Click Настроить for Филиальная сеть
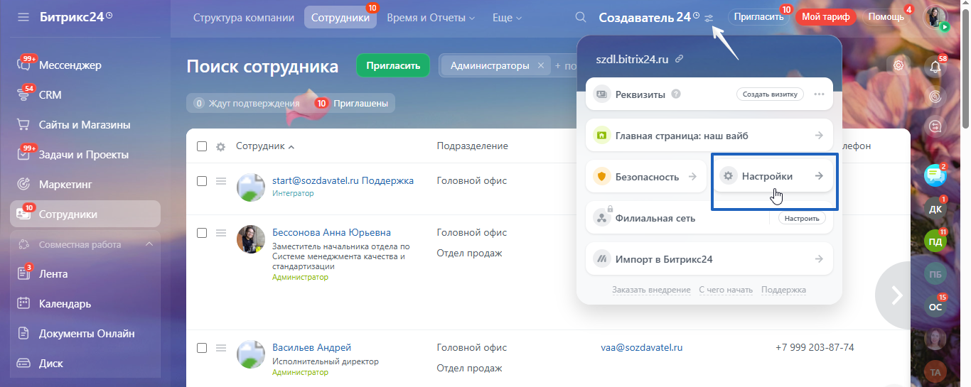 coord(803,218)
